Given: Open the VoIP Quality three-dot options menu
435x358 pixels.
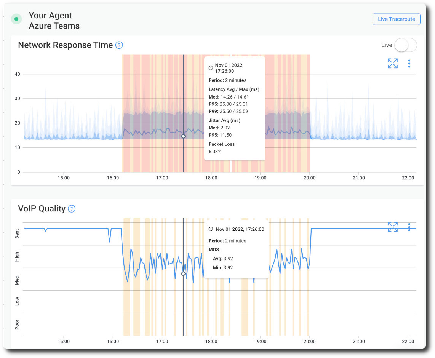Looking at the screenshot, I should [x=409, y=227].
